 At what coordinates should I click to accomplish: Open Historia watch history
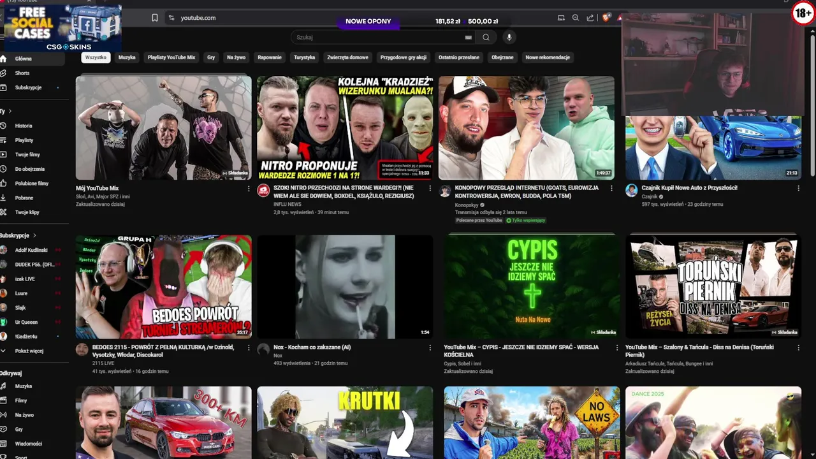click(31, 126)
